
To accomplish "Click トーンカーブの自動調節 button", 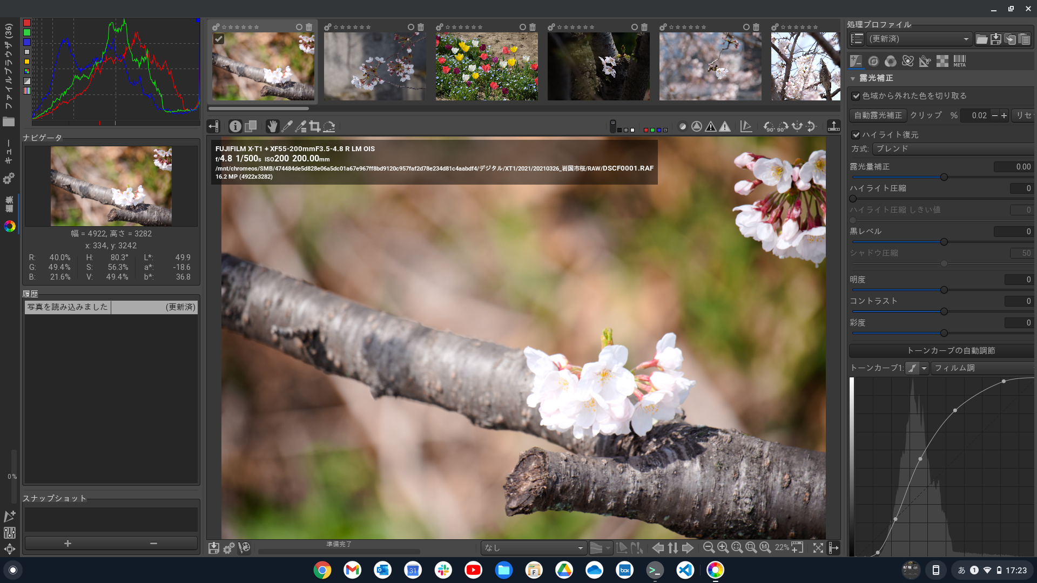I will (x=951, y=351).
